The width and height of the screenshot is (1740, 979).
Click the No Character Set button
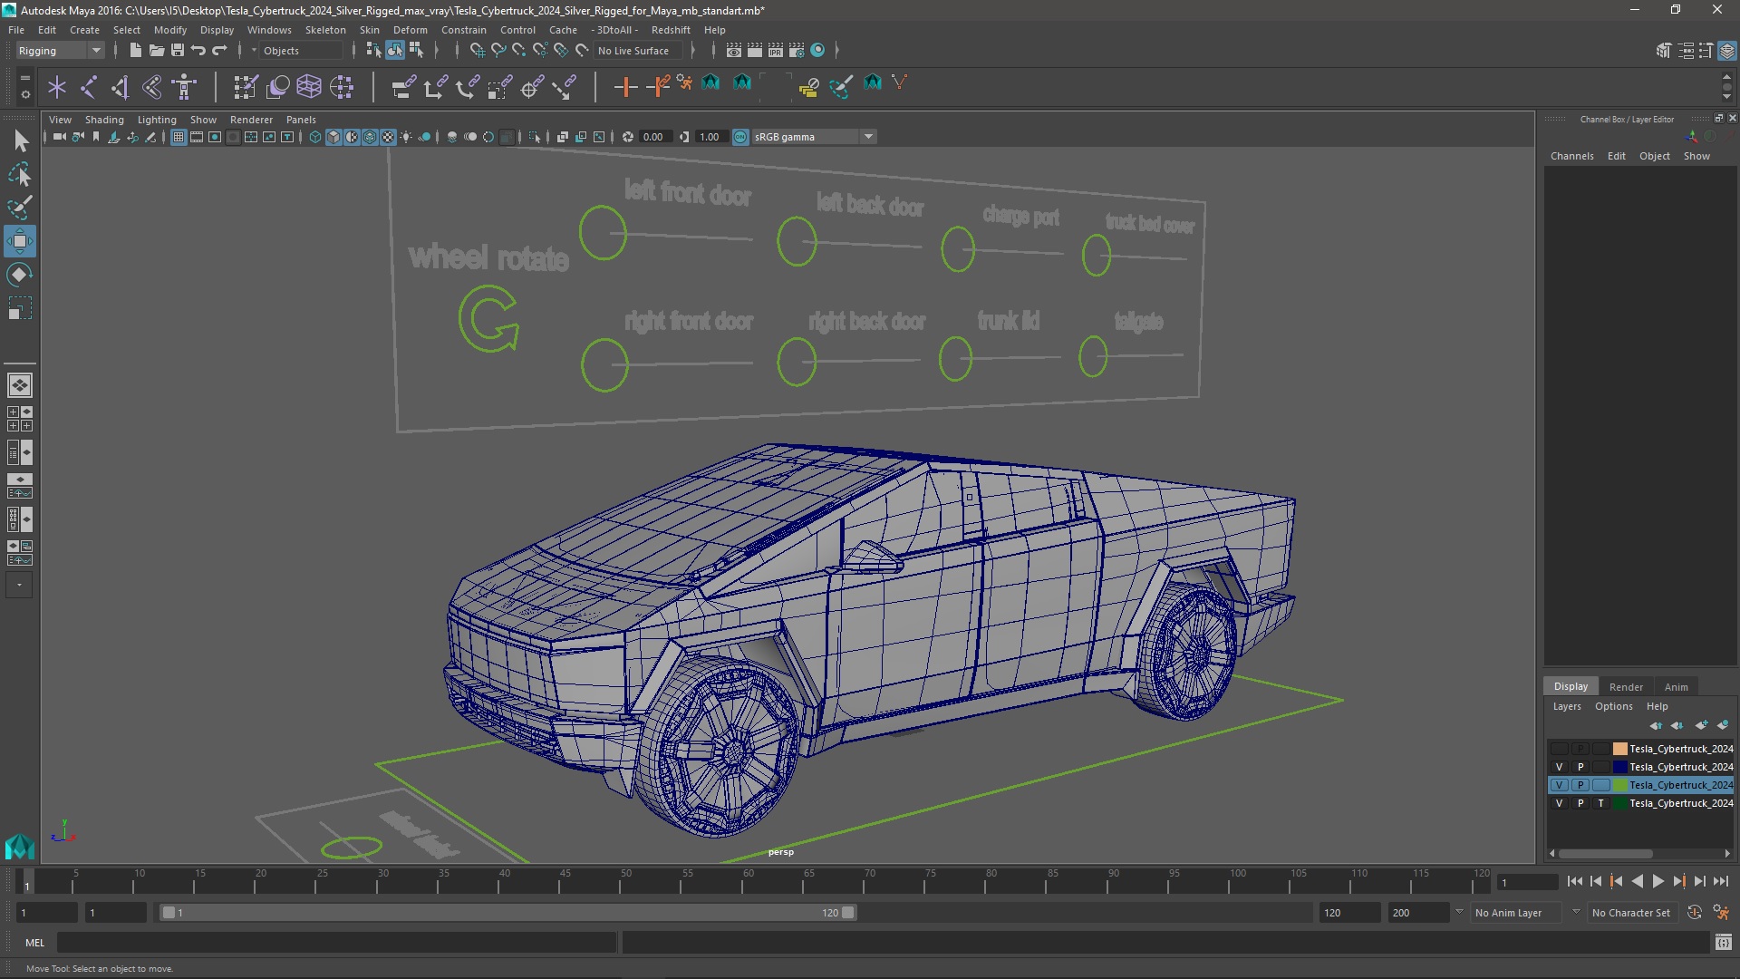click(x=1630, y=913)
